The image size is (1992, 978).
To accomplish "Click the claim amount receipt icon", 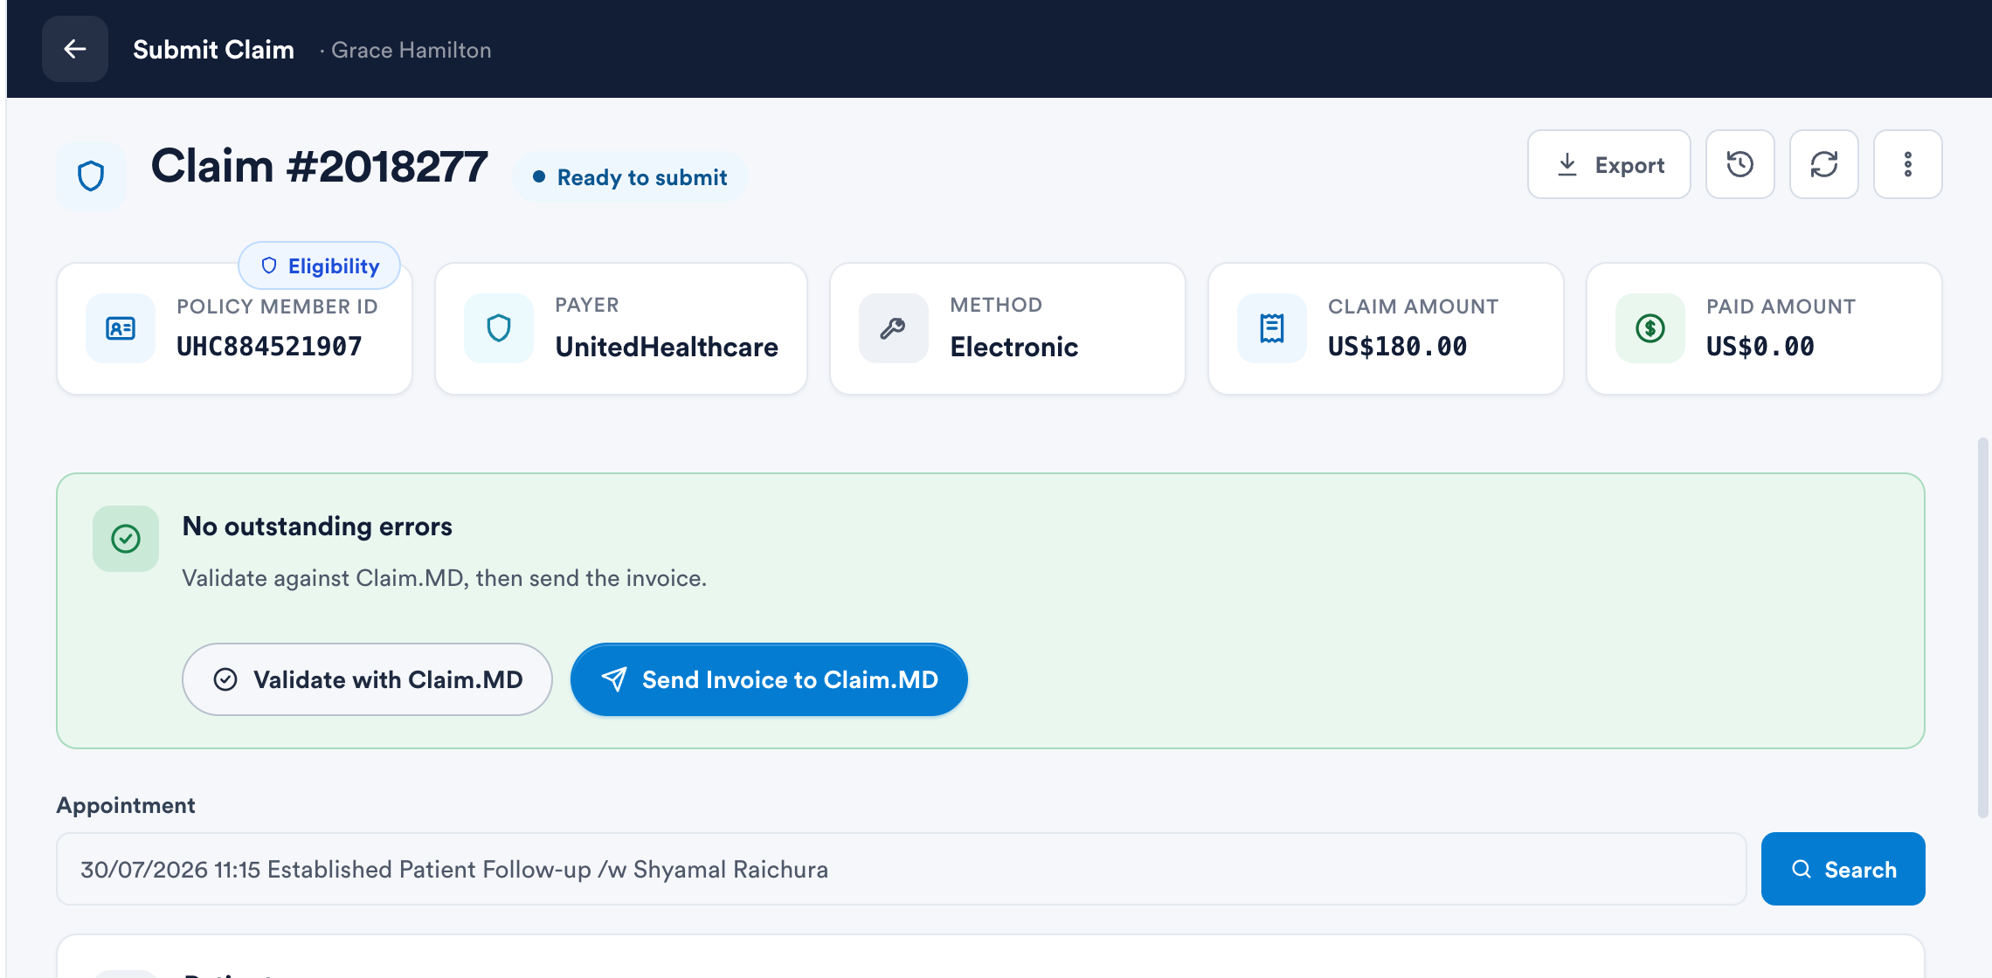I will click(x=1272, y=328).
